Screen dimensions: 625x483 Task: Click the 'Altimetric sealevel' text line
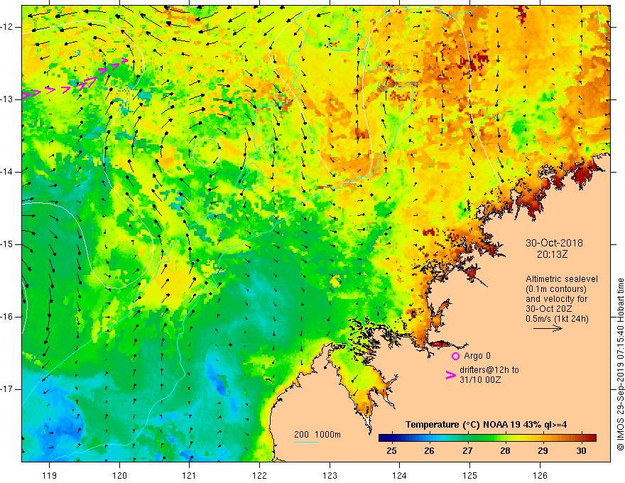(562, 279)
